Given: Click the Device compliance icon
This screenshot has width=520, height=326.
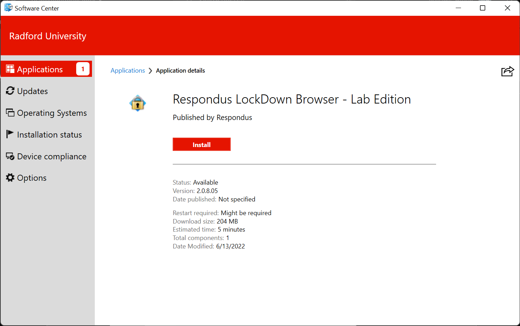Looking at the screenshot, I should pyautogui.click(x=10, y=156).
